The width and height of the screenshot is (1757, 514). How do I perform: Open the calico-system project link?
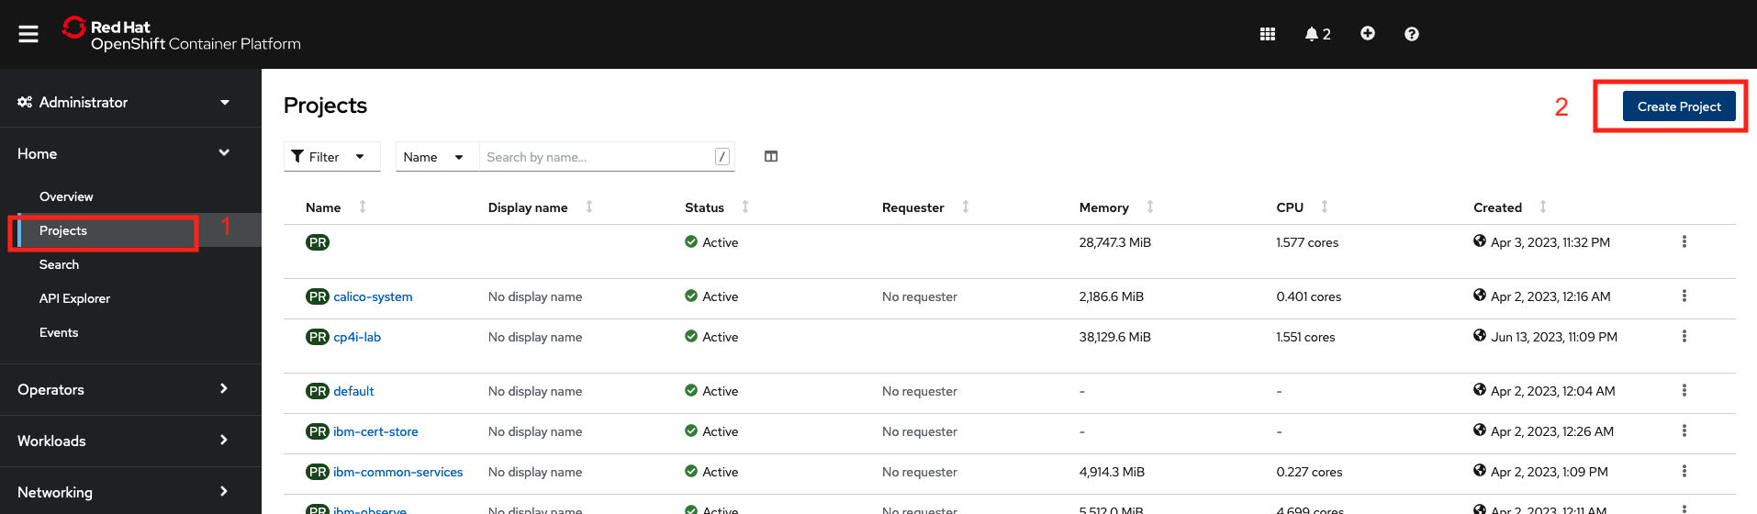click(373, 296)
